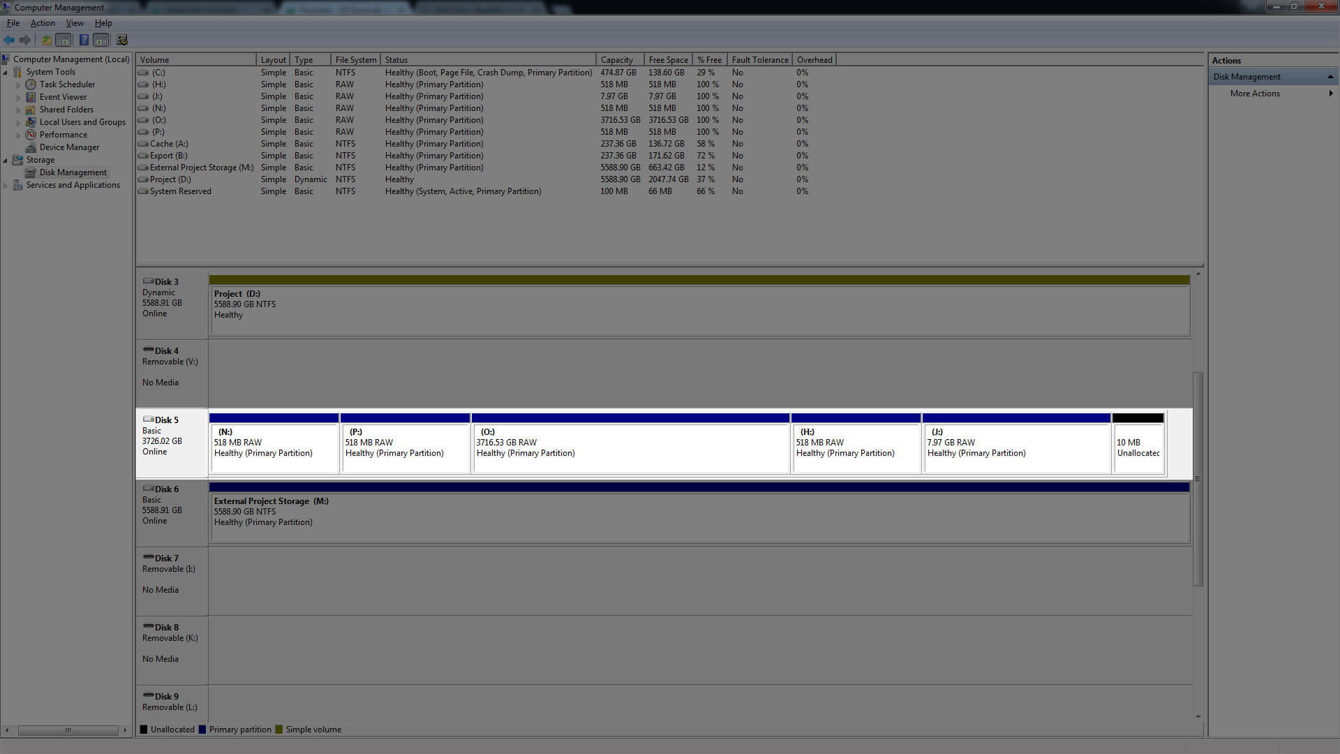Click the Back arrow toolbar icon
Viewport: 1340px width, 754px height.
tap(9, 40)
